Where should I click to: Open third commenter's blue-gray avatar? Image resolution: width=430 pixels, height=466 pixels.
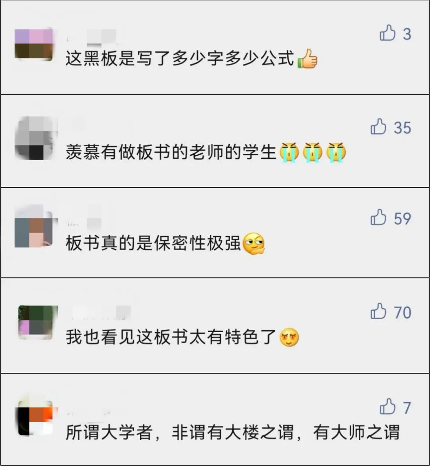pos(33,227)
